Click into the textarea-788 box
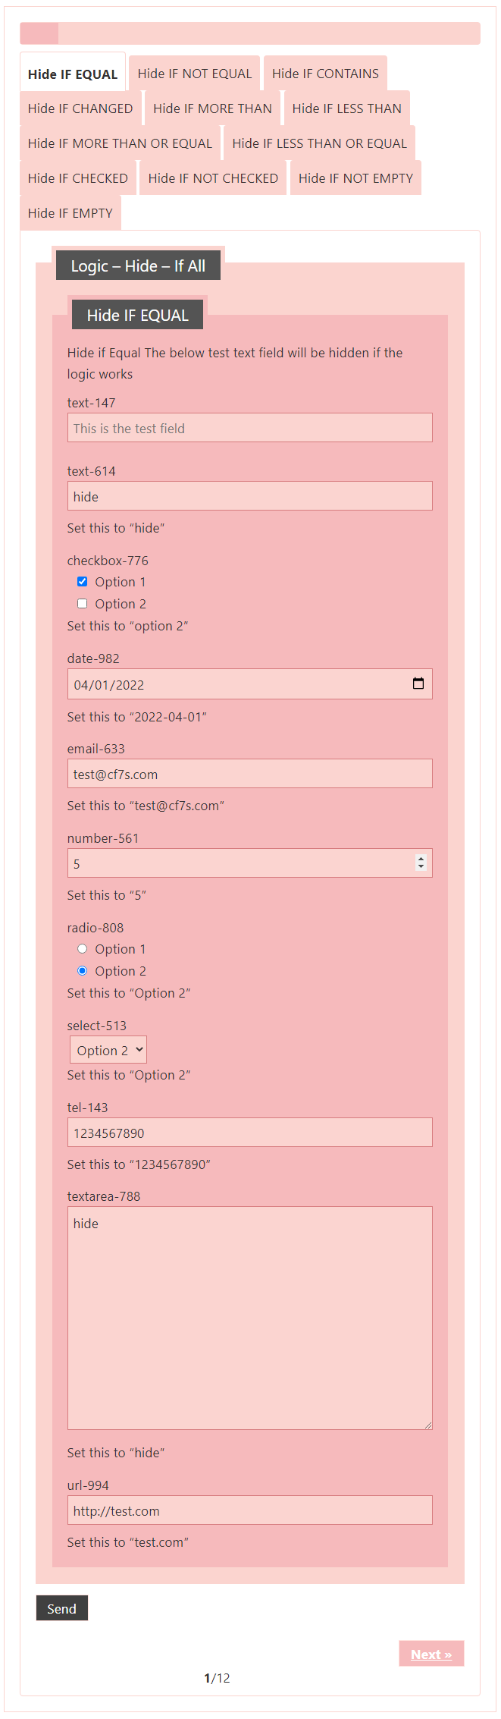This screenshot has height=1719, width=501. (250, 1318)
